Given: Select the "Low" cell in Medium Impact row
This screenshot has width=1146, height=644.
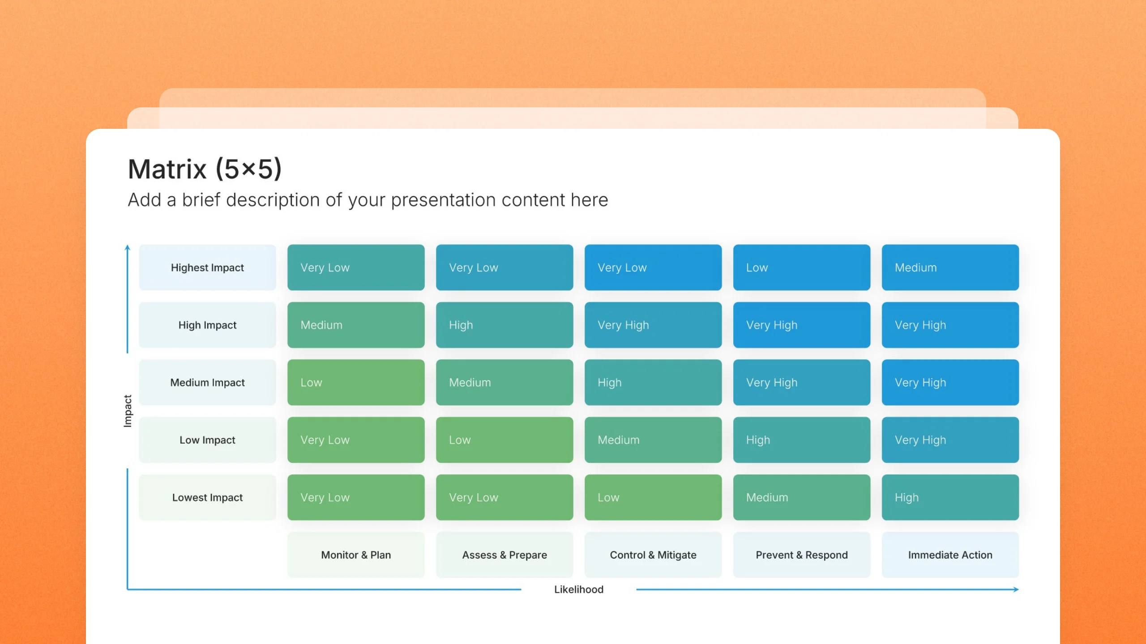Looking at the screenshot, I should (x=356, y=382).
